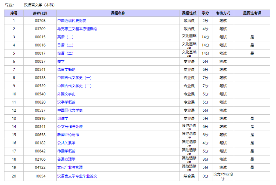The height and width of the screenshot is (185, 276).
Task: Click the 日语（二） course link
Action: tap(65, 45)
